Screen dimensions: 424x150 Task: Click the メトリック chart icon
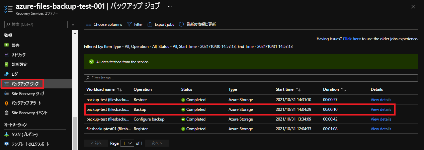click(6, 55)
